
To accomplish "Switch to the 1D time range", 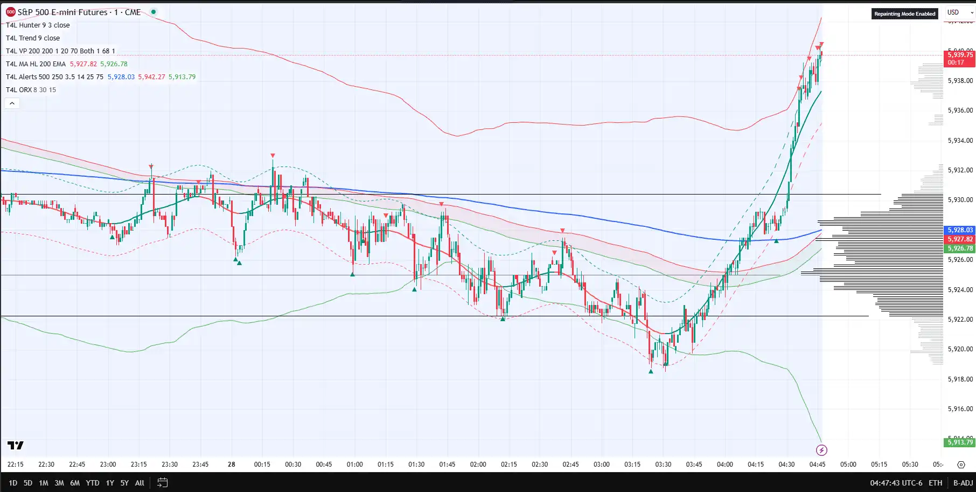I will (13, 483).
